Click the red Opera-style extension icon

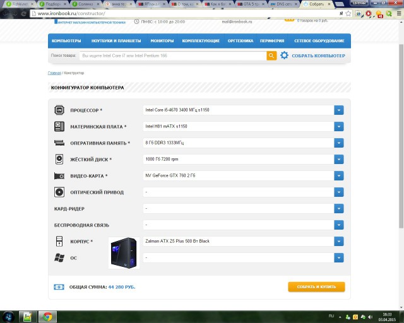tap(369, 13)
